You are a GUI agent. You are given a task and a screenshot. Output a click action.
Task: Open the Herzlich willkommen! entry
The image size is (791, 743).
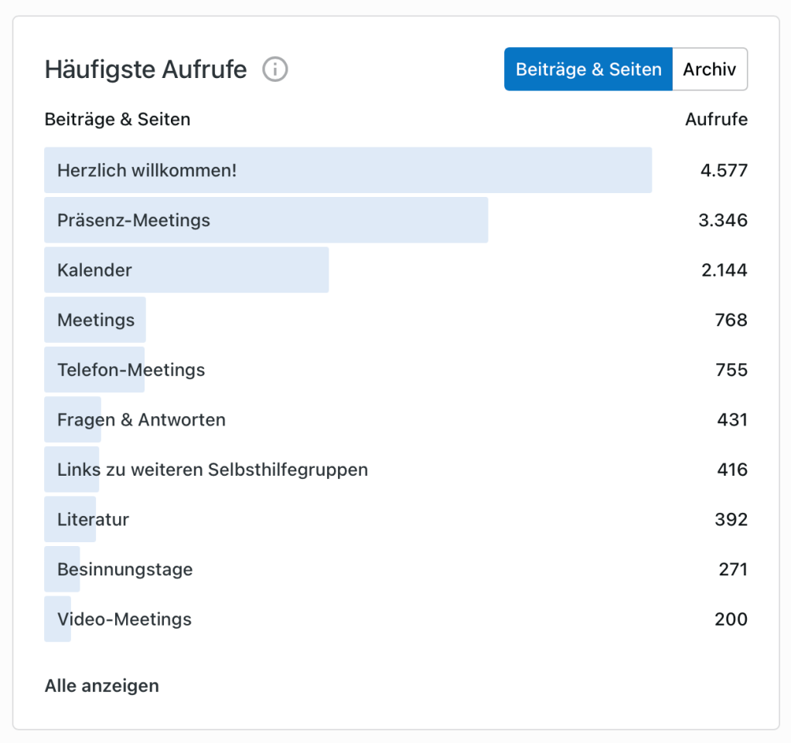[x=147, y=170]
